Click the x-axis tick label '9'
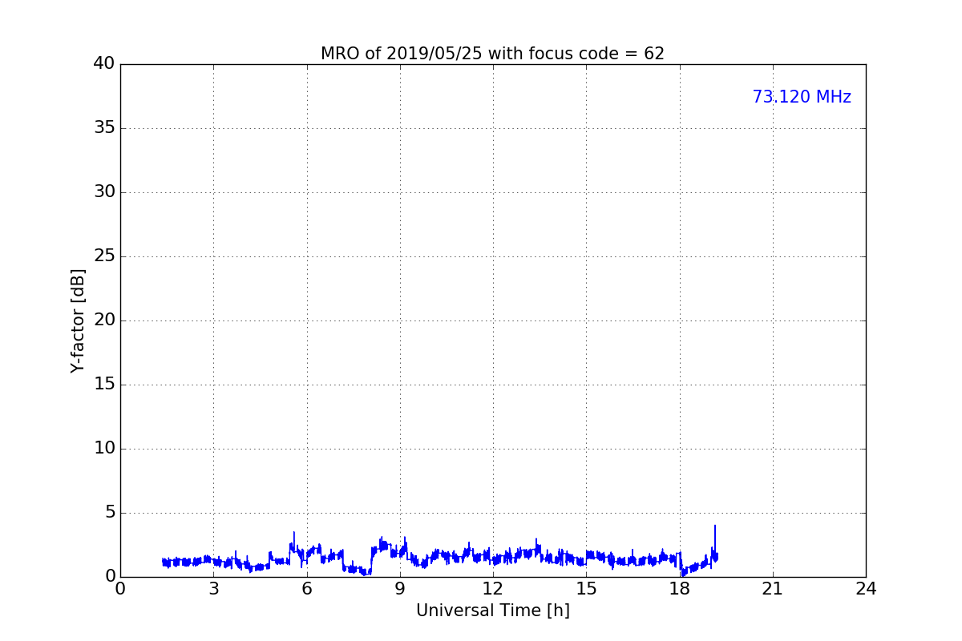 tap(400, 589)
